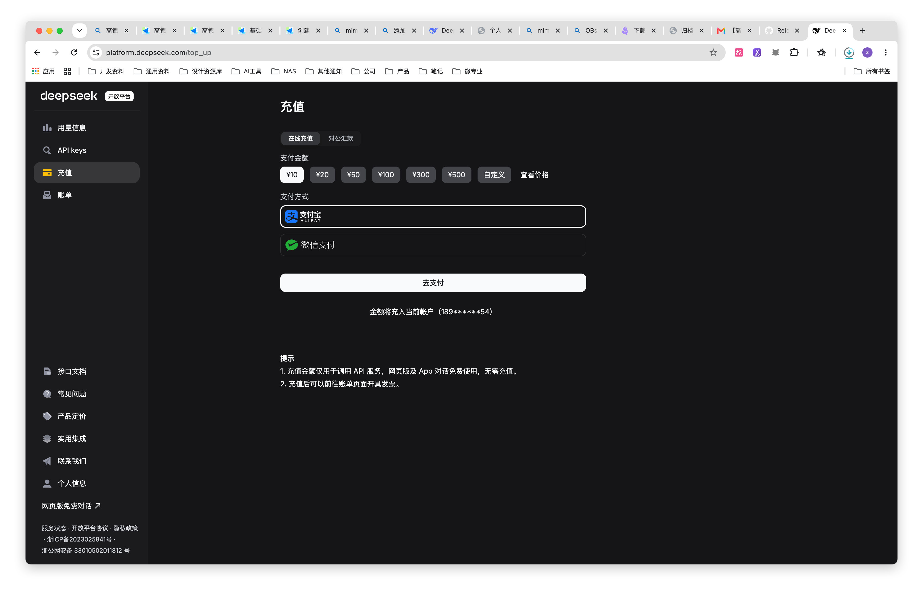
Task: Open 联系我们 contact page
Action: [87, 461]
